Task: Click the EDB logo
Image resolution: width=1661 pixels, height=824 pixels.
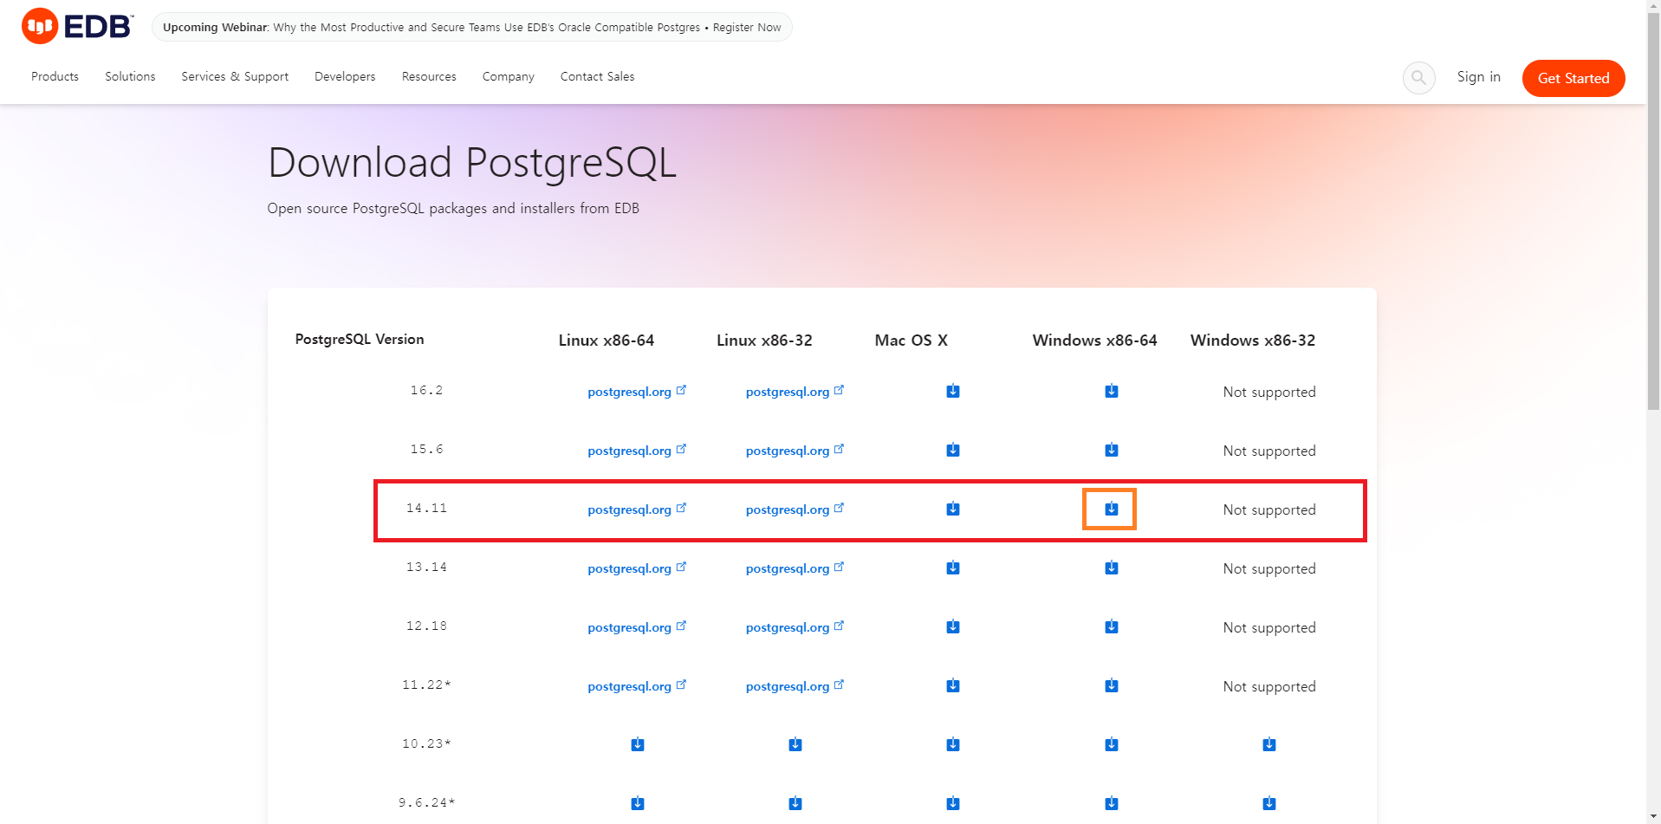Action: (77, 26)
